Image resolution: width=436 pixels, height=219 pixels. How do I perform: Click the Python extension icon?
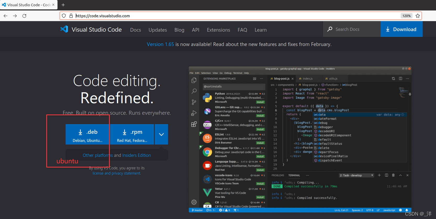point(207,98)
